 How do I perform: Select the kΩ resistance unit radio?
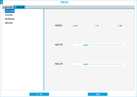click(120, 26)
